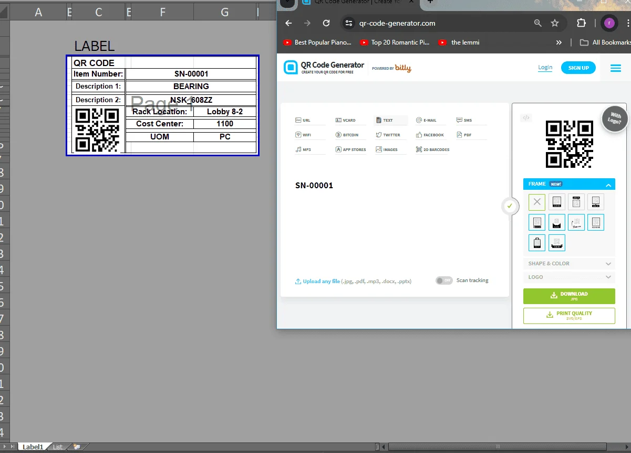Click the embed code icon above QR
Viewport: 631px width, 453px height.
coord(525,118)
